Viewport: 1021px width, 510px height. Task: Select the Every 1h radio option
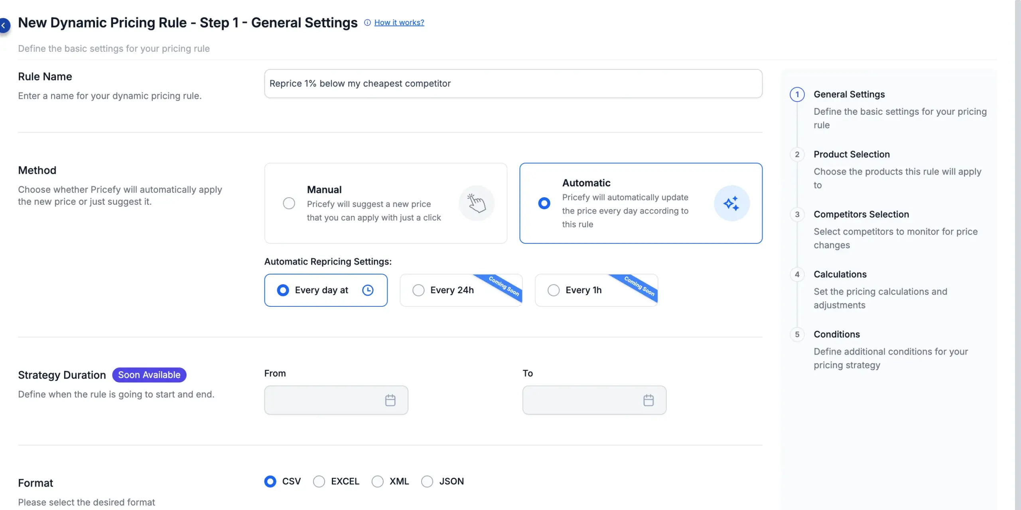554,290
